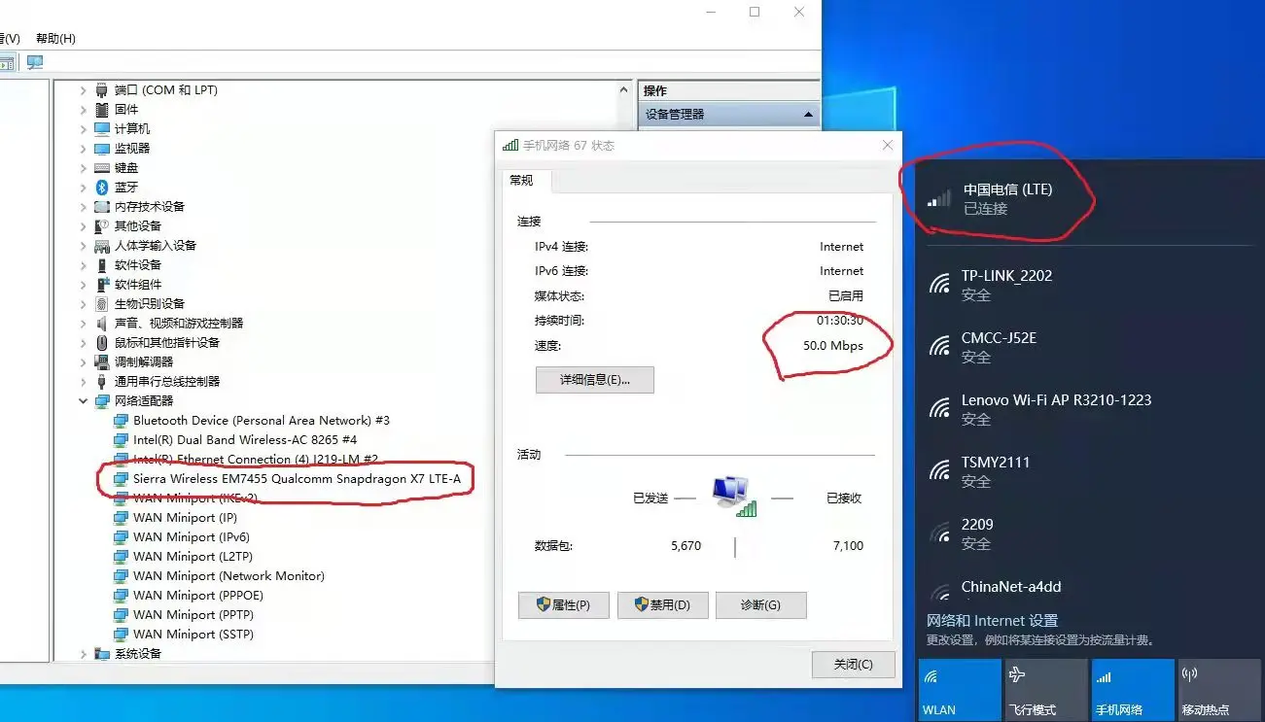The image size is (1265, 722).
Task: Click the monitor icon in Device Manager toolbar
Action: pyautogui.click(x=35, y=62)
